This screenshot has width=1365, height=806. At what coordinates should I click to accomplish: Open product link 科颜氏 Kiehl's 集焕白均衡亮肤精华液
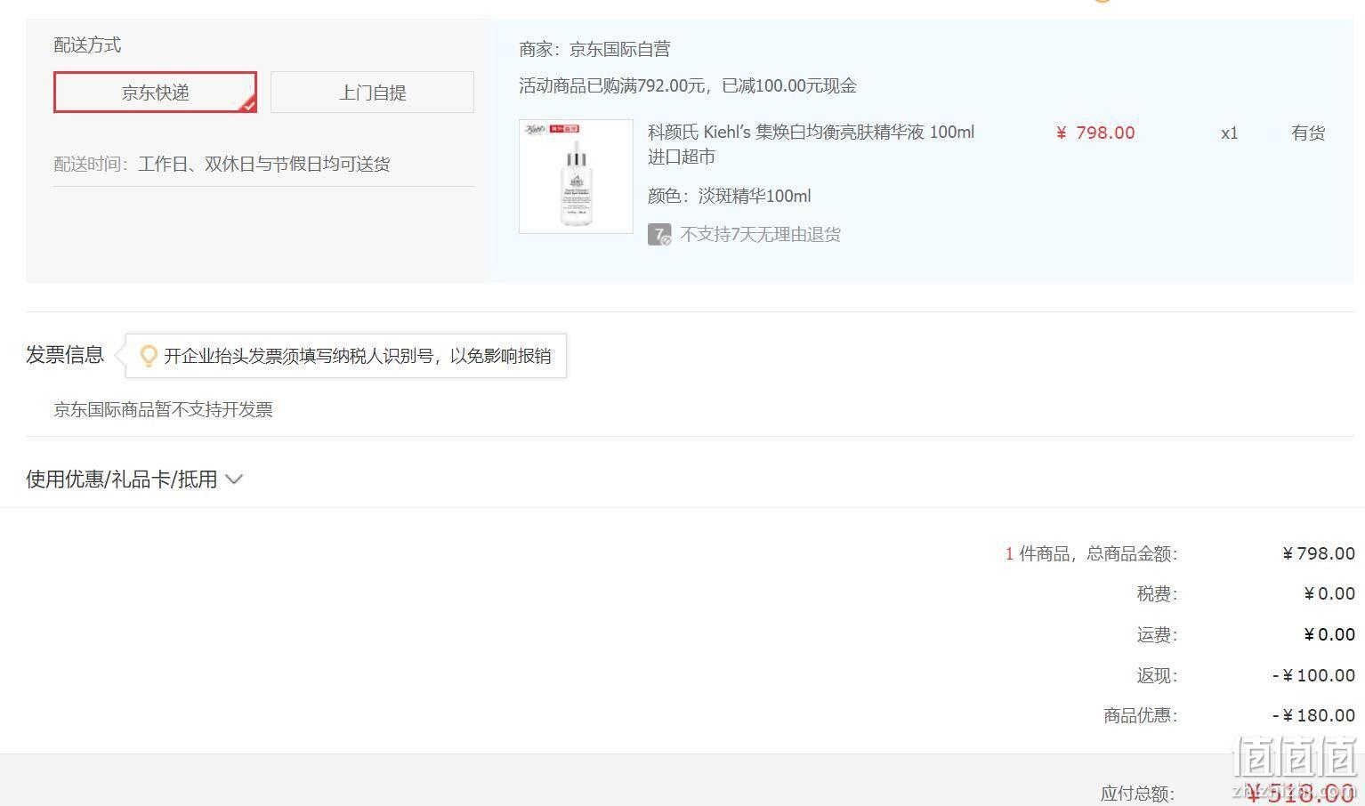811,144
